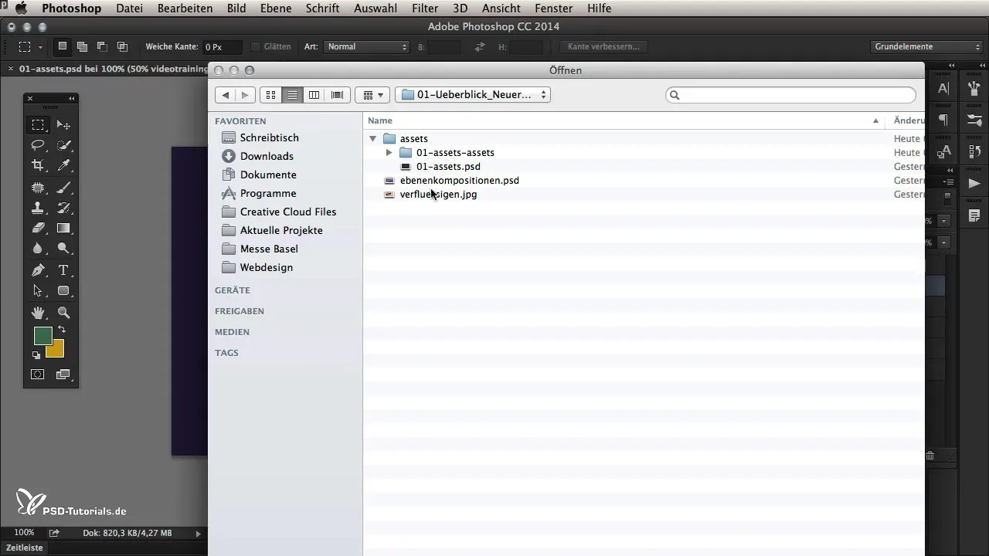Select the Zoom tool in toolbox
Viewport: 989px width, 556px height.
(x=63, y=313)
